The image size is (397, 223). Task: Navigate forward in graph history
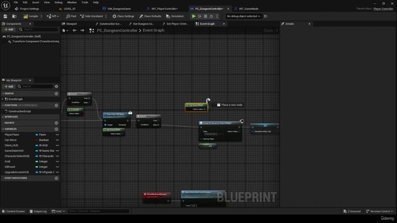[83, 30]
